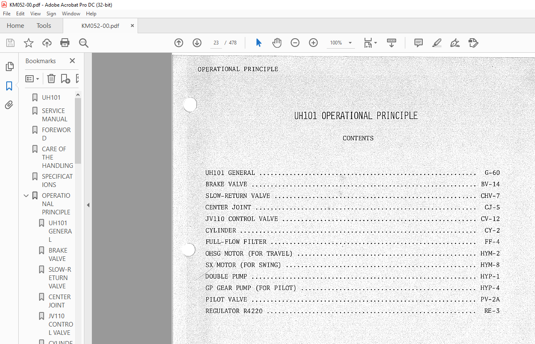Jump to JV110 CONTROL VALVE bookmark
The height and width of the screenshot is (344, 535).
(61, 324)
